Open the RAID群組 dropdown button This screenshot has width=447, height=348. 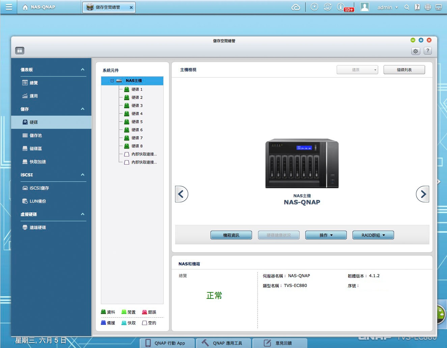tap(373, 235)
